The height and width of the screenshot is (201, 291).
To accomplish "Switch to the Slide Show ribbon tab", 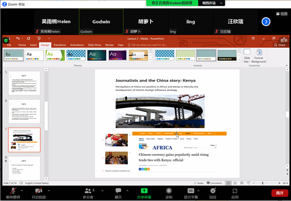I will [94, 45].
